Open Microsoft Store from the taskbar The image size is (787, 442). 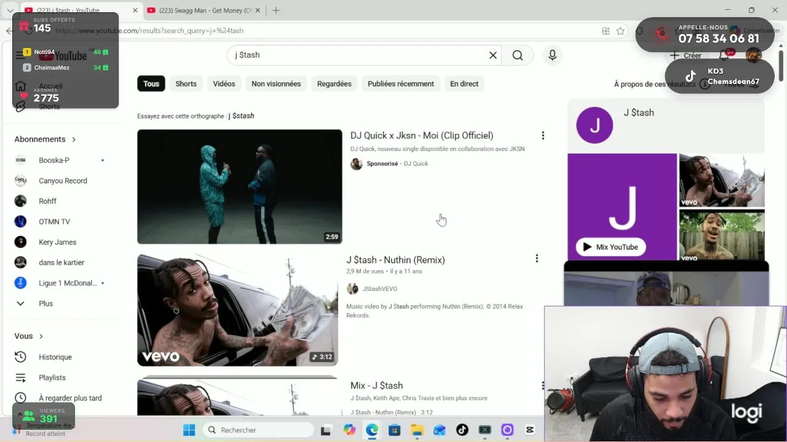(x=394, y=430)
